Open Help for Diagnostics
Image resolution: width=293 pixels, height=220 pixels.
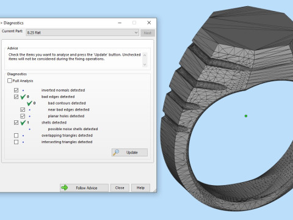(140, 188)
